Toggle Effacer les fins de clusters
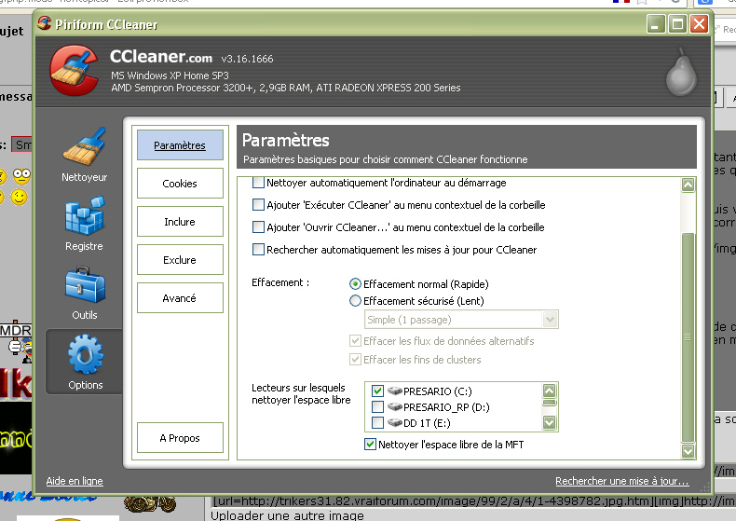 pyautogui.click(x=355, y=360)
